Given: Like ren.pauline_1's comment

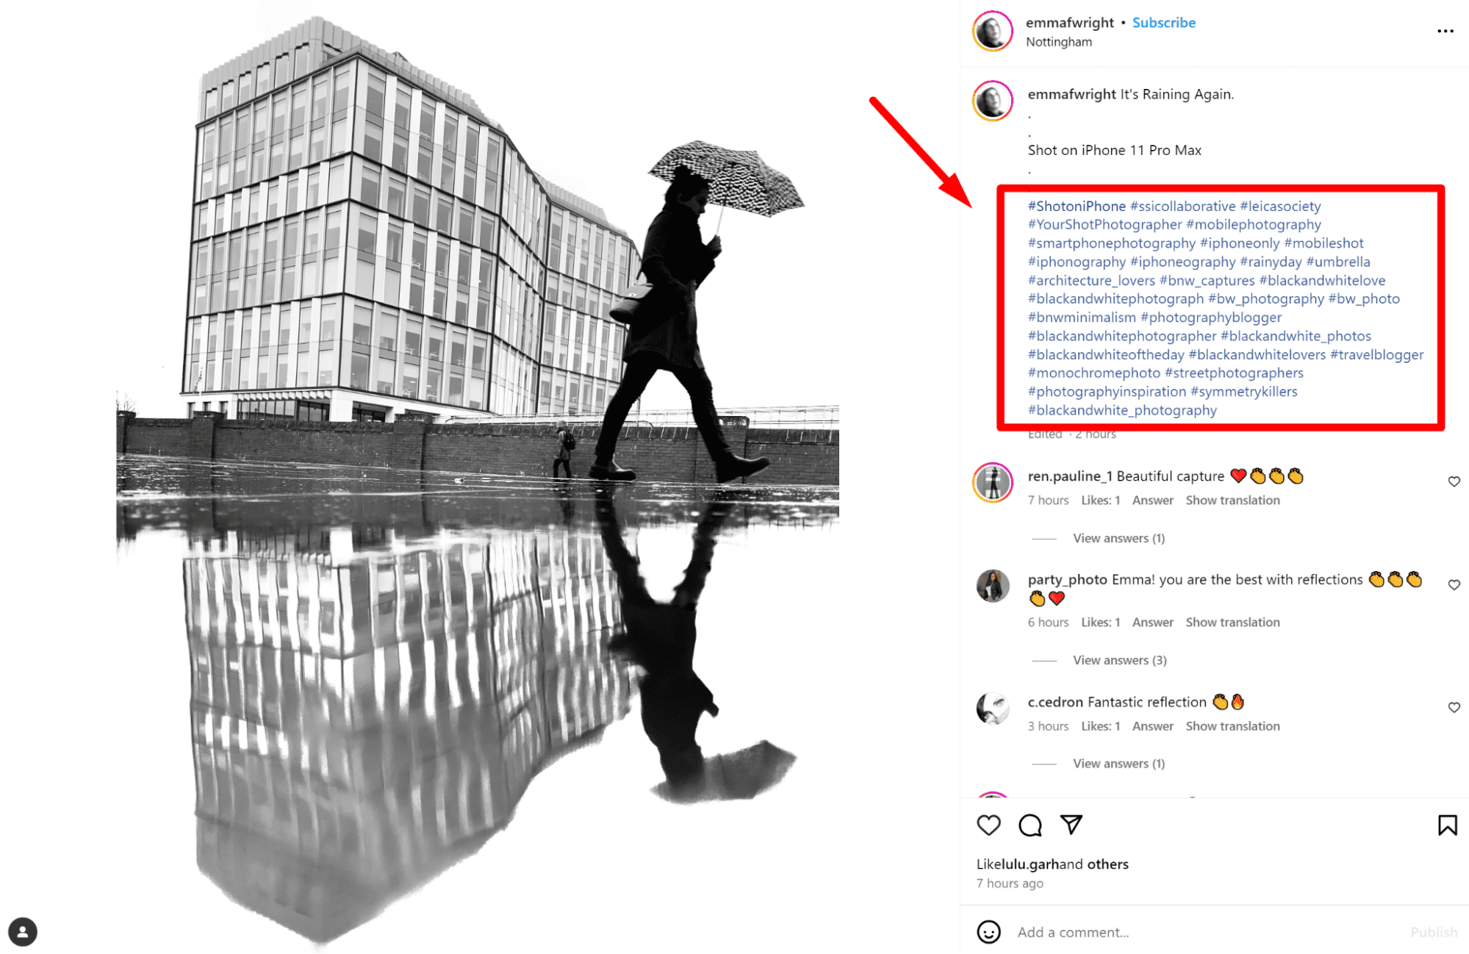Looking at the screenshot, I should click(1454, 481).
